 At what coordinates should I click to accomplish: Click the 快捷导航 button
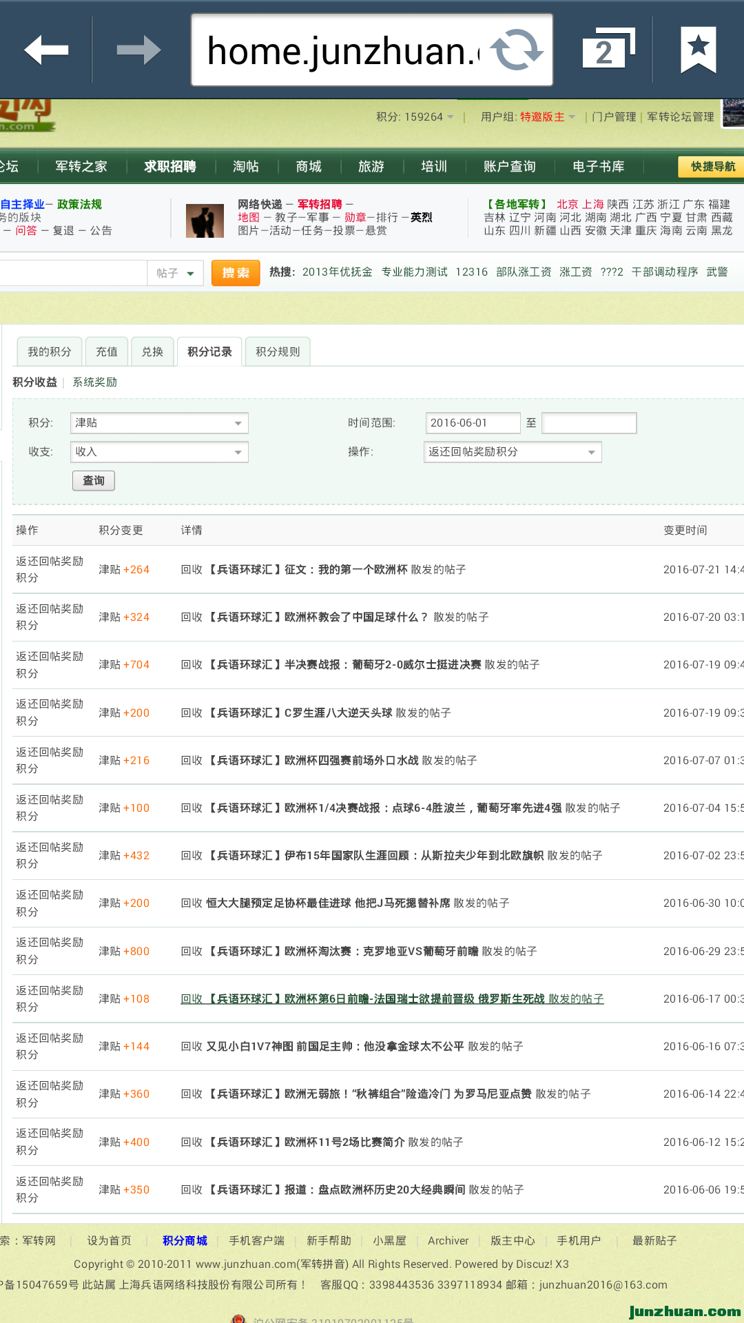712,167
